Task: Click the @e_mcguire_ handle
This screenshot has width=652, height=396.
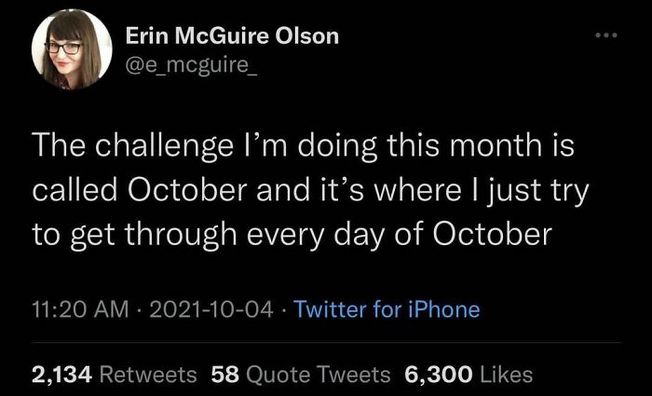Action: click(x=189, y=65)
